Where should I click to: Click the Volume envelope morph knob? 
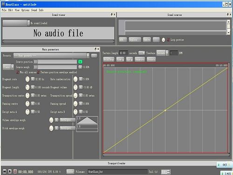(x=51, y=120)
